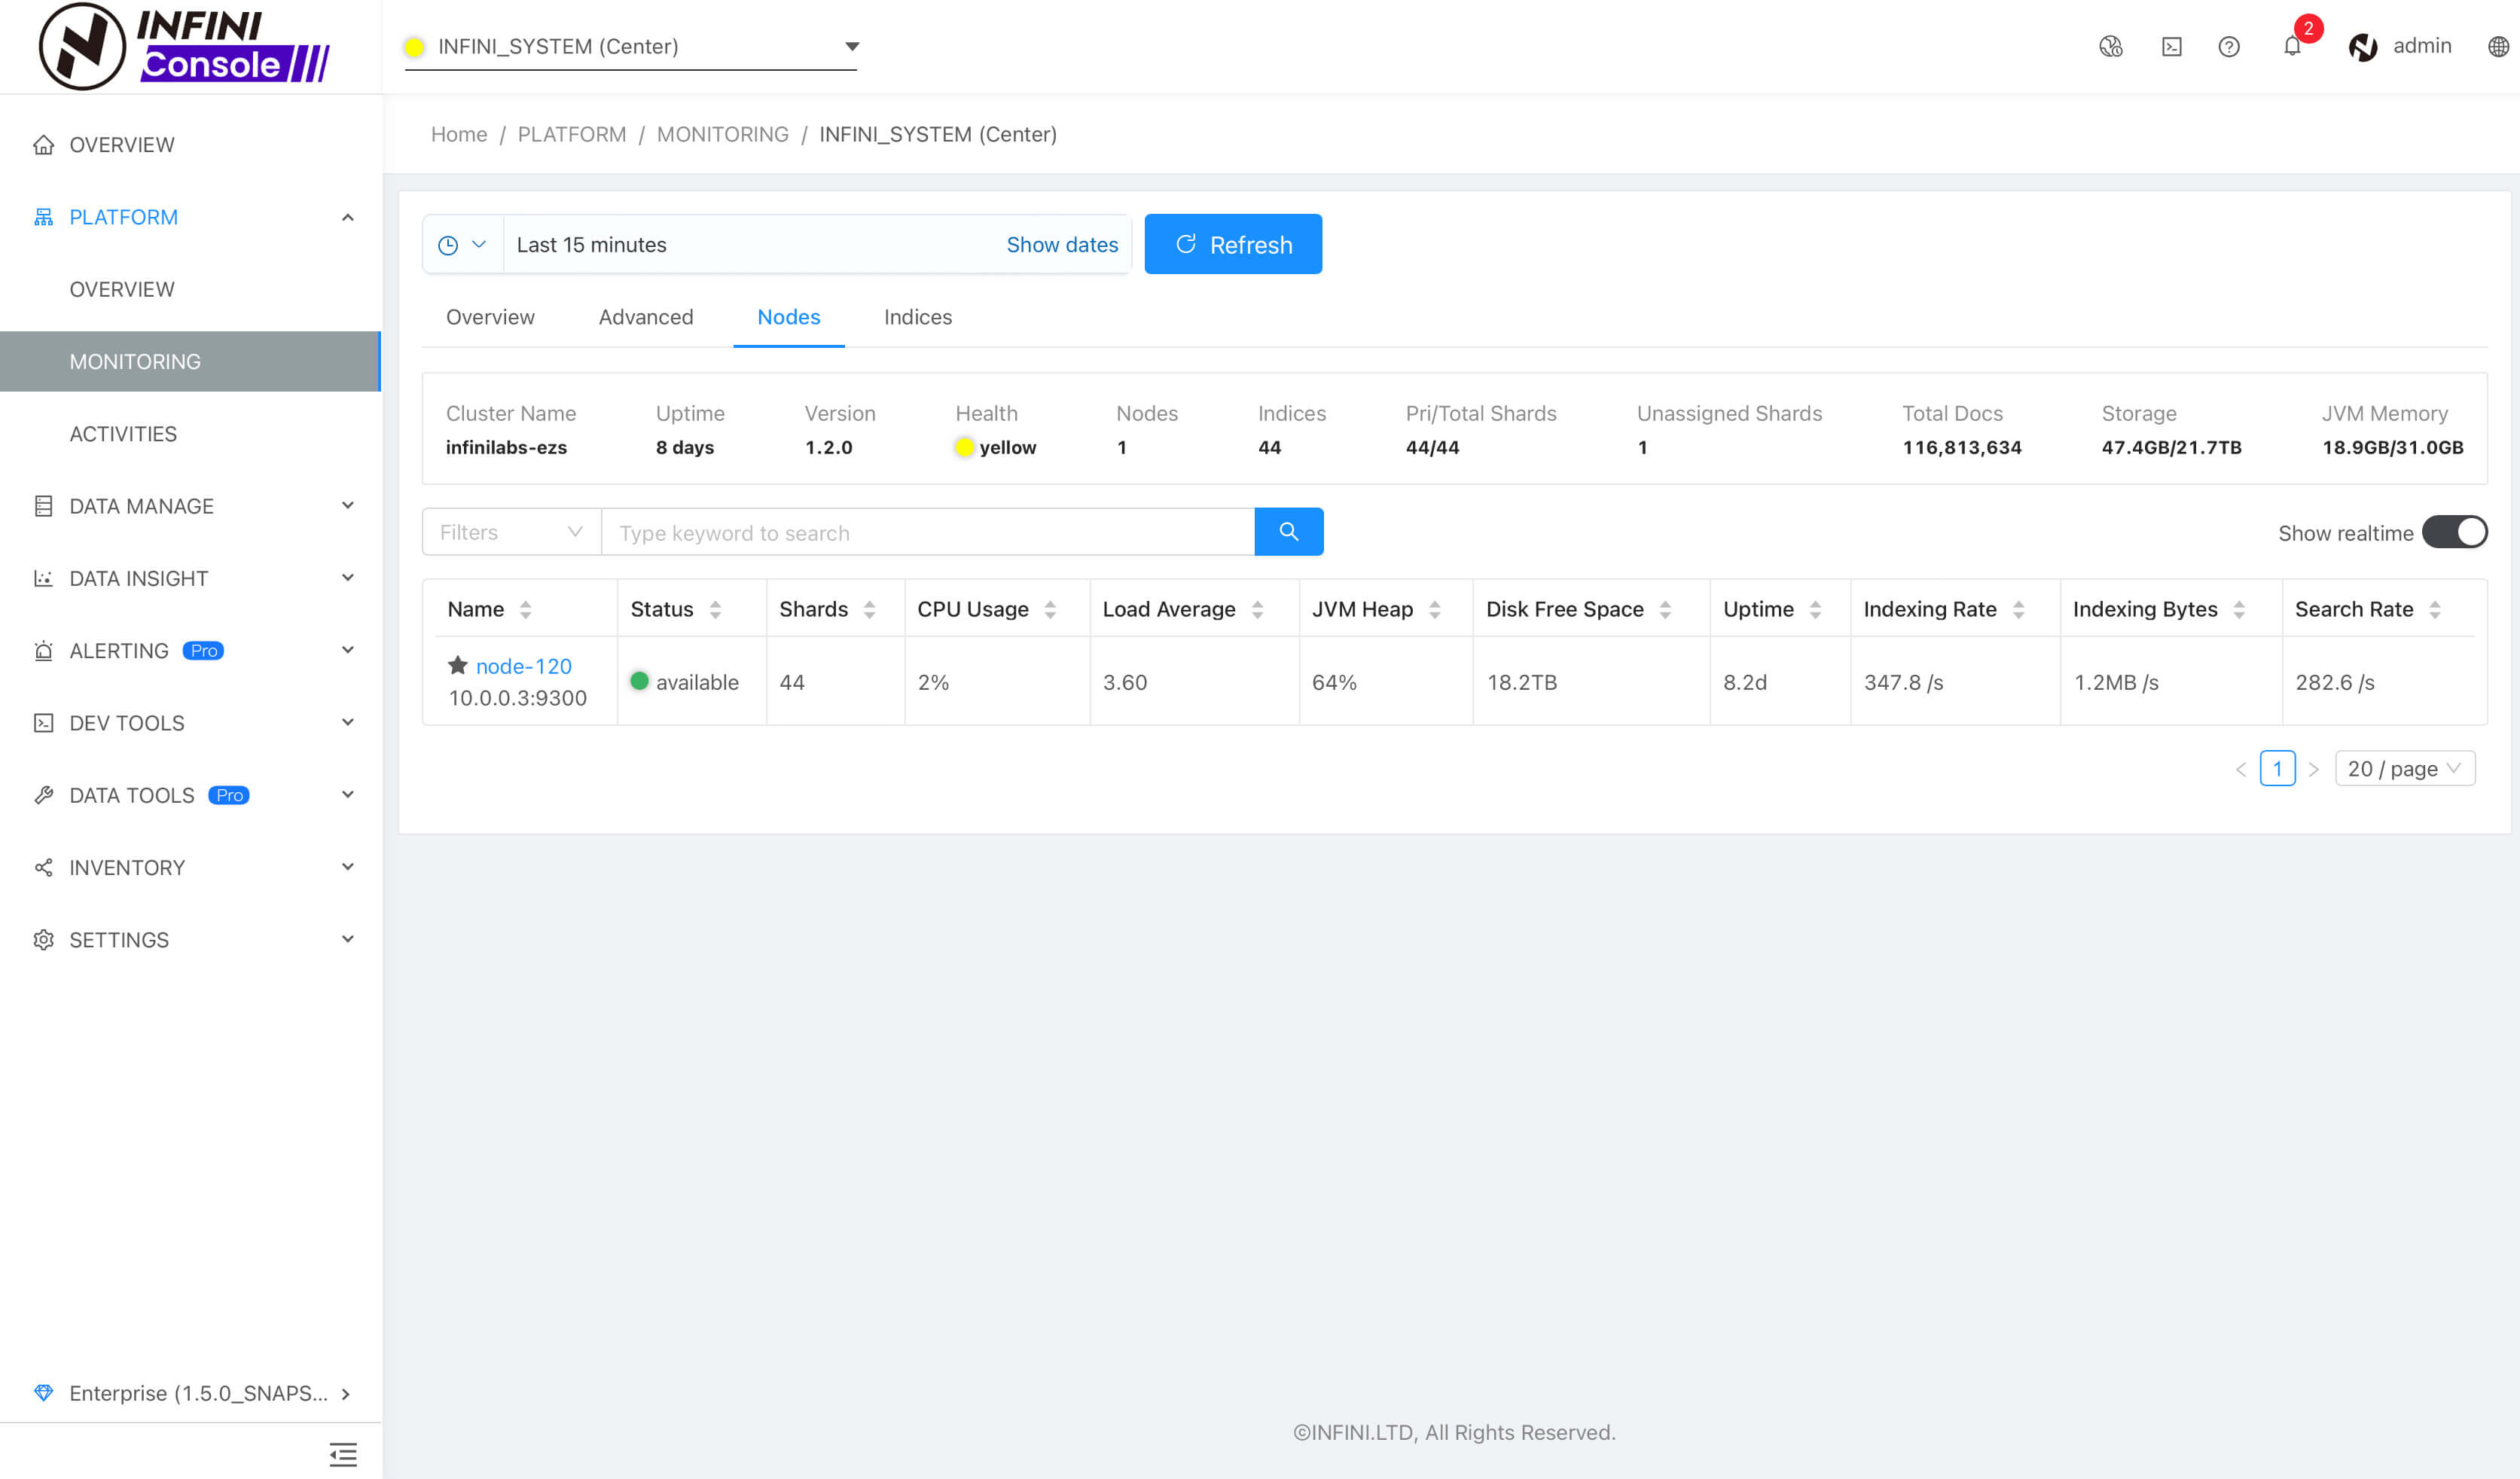Go to next page arrow
This screenshot has width=2520, height=1479.
(x=2313, y=769)
